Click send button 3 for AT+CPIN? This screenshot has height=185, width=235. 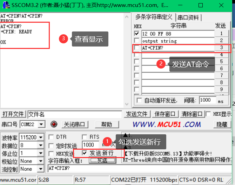pos(222,48)
